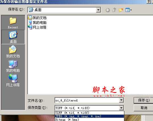
Task: Open 我的电脑 in the places sidebar
Action: 13,66
